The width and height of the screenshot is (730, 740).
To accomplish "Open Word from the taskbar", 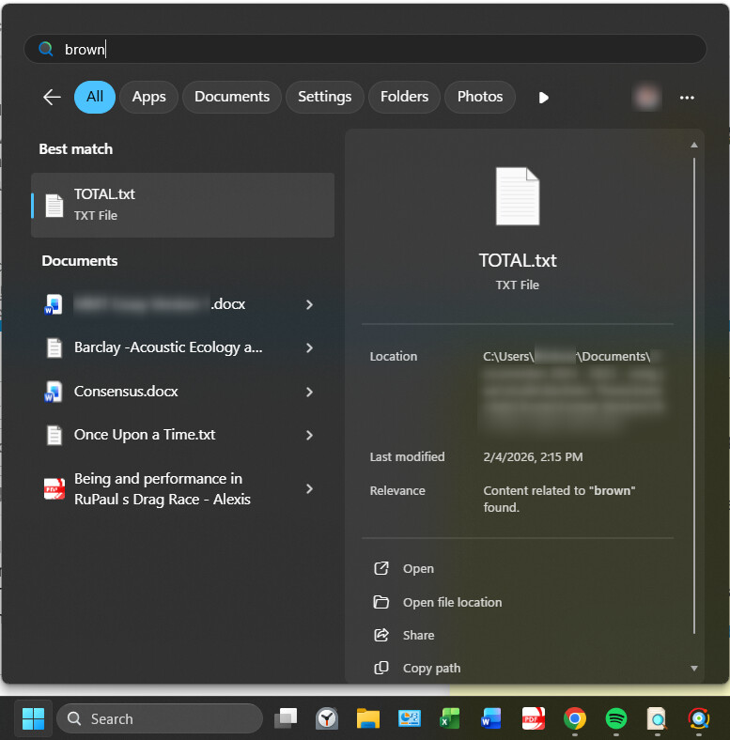I will tap(491, 718).
